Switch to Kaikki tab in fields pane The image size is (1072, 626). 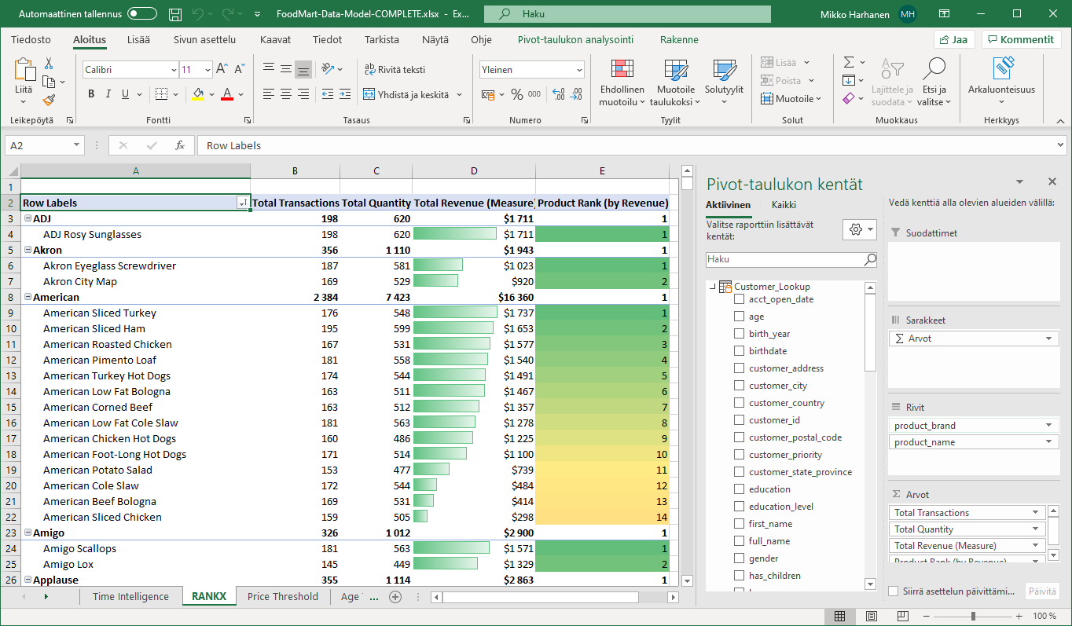click(784, 205)
